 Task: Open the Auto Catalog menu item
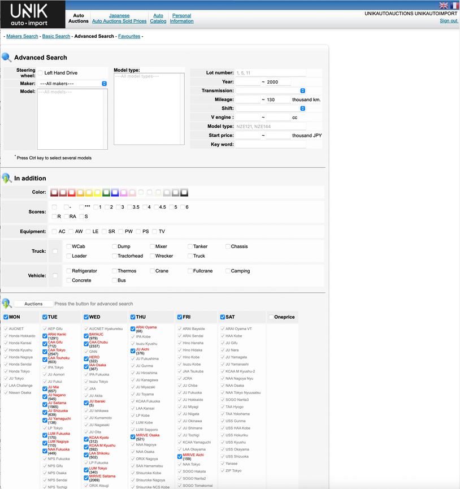point(158,18)
